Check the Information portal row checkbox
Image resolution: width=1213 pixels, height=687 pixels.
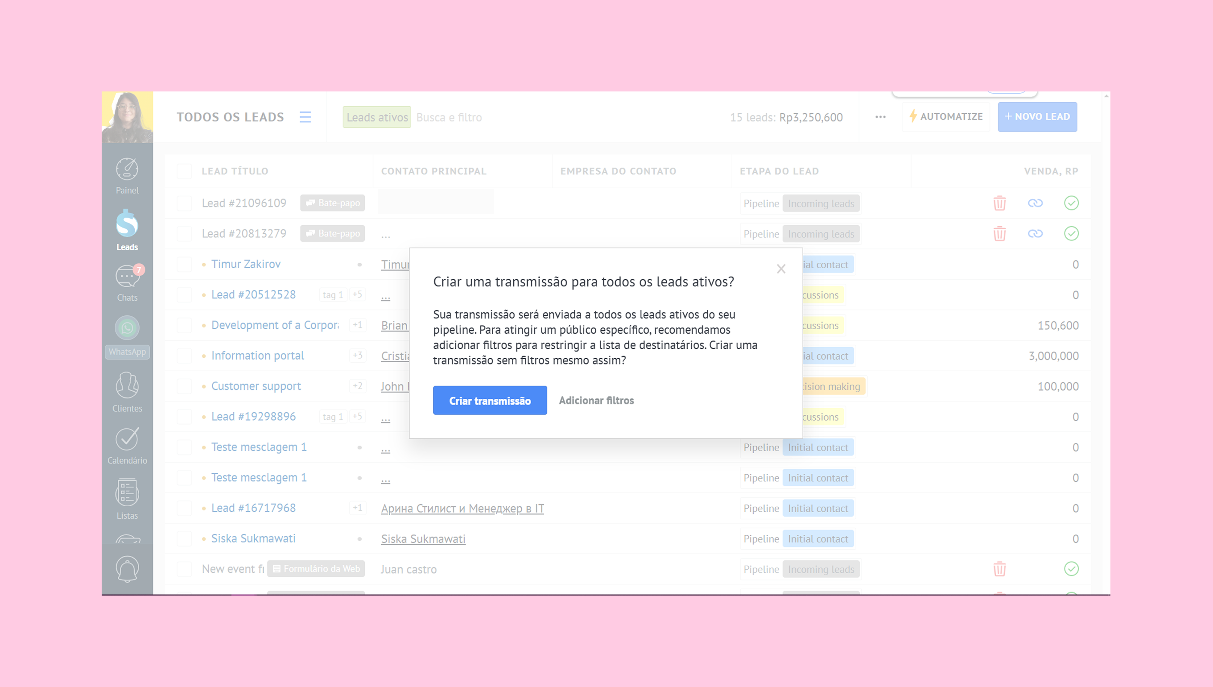184,356
